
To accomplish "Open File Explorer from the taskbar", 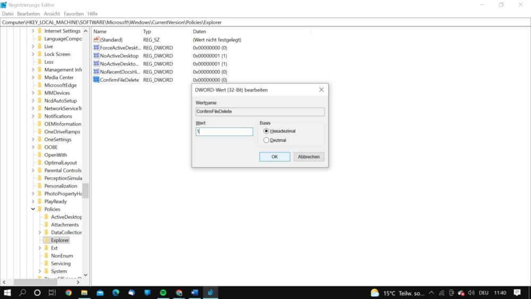I will coord(84,293).
